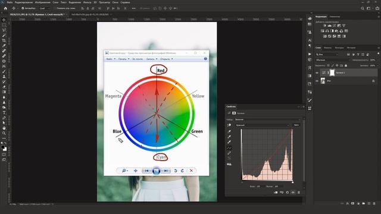Reset adjustment to defaults icon
The height and width of the screenshot is (214, 381).
[x=287, y=193]
